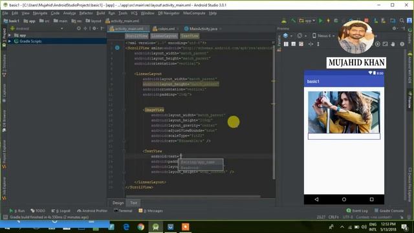Fold the ImageView tag in the gutter
The image size is (414, 233).
click(124, 109)
